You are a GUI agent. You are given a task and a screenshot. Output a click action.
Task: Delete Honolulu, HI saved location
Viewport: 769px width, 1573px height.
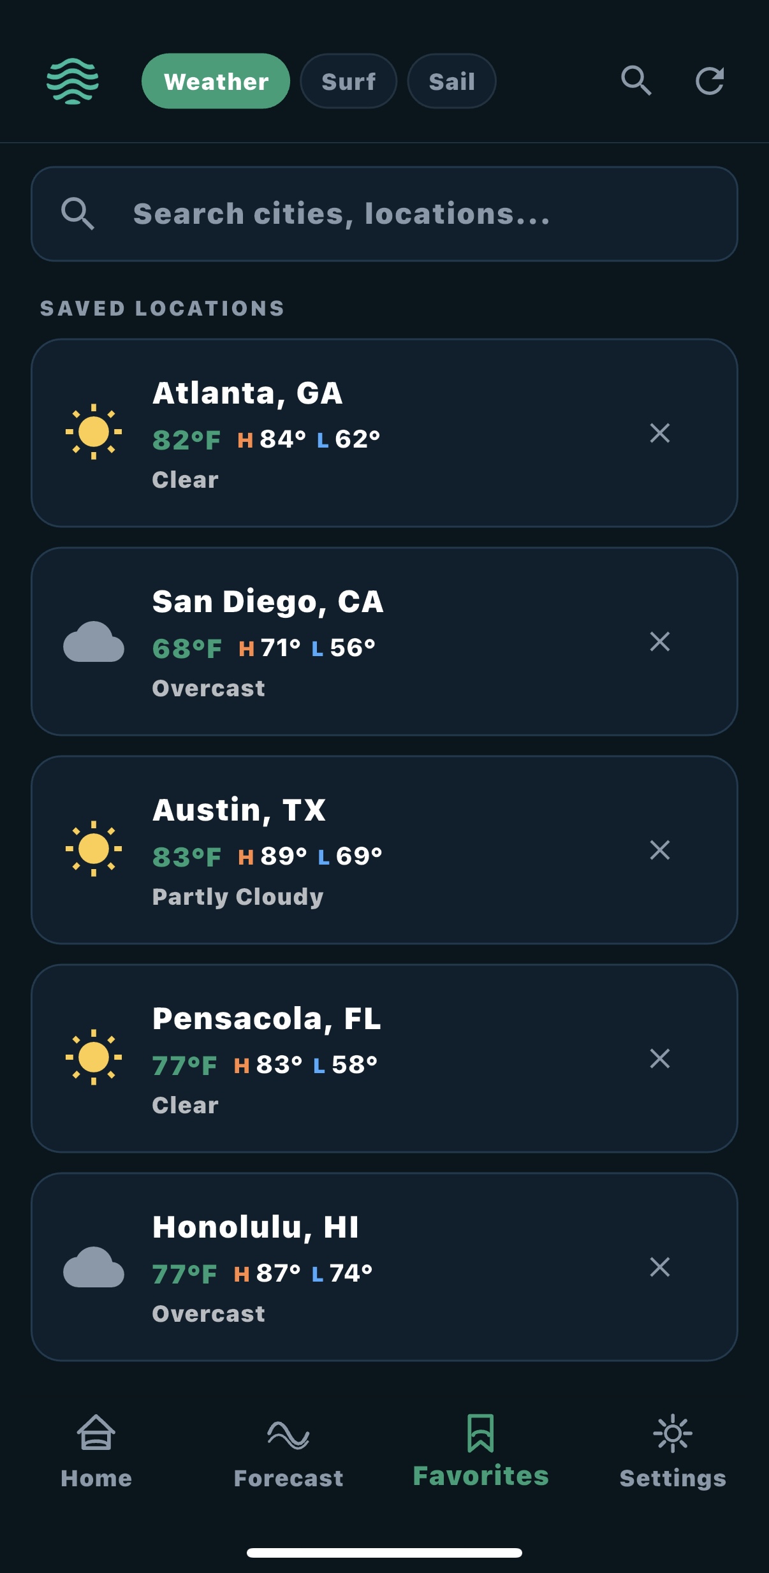(659, 1267)
